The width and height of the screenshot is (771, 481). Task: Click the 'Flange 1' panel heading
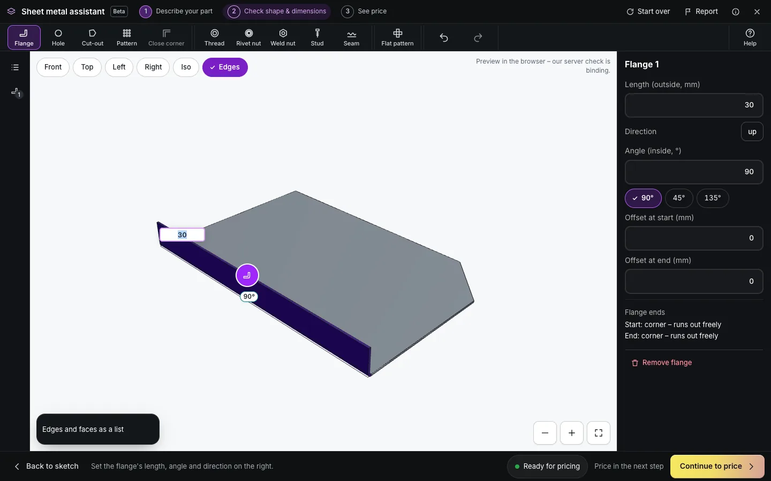click(642, 65)
